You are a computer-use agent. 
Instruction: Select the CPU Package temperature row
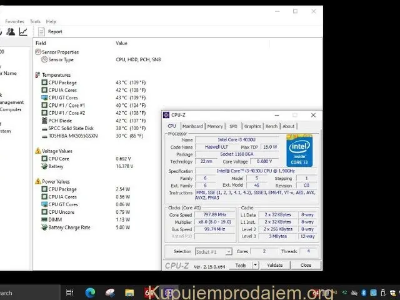(x=62, y=82)
